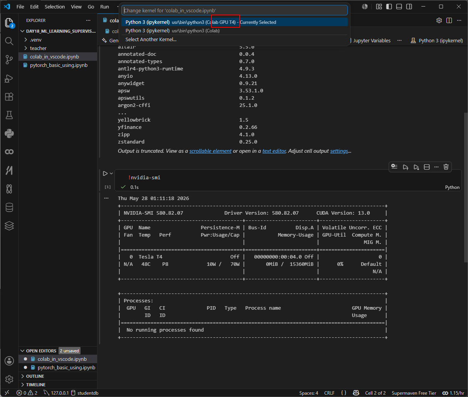Open Run and Debug view
This screenshot has height=397, width=468.
[x=9, y=78]
